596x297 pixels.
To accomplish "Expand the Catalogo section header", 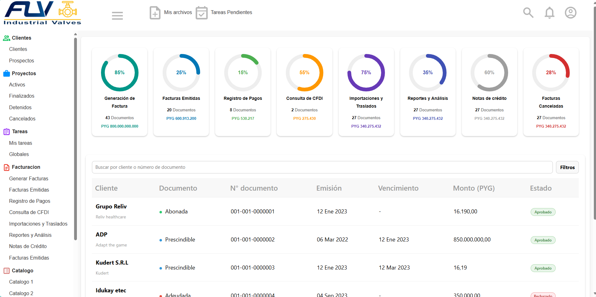I will point(23,270).
